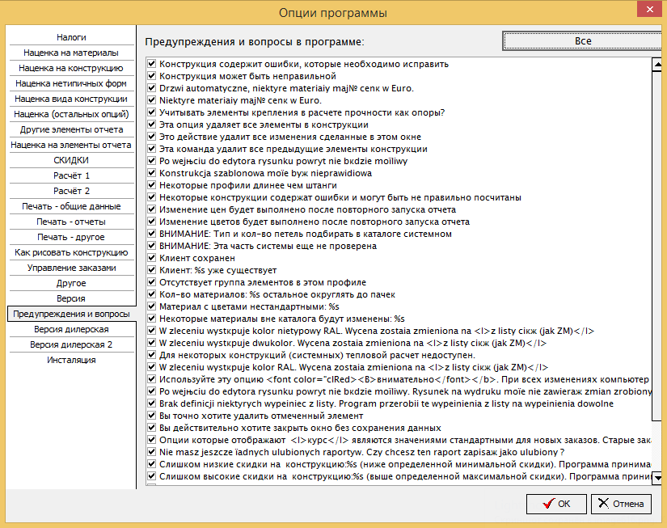Uncheck 'Клиент: %s уже существует' option
The width and height of the screenshot is (667, 528).
(151, 270)
